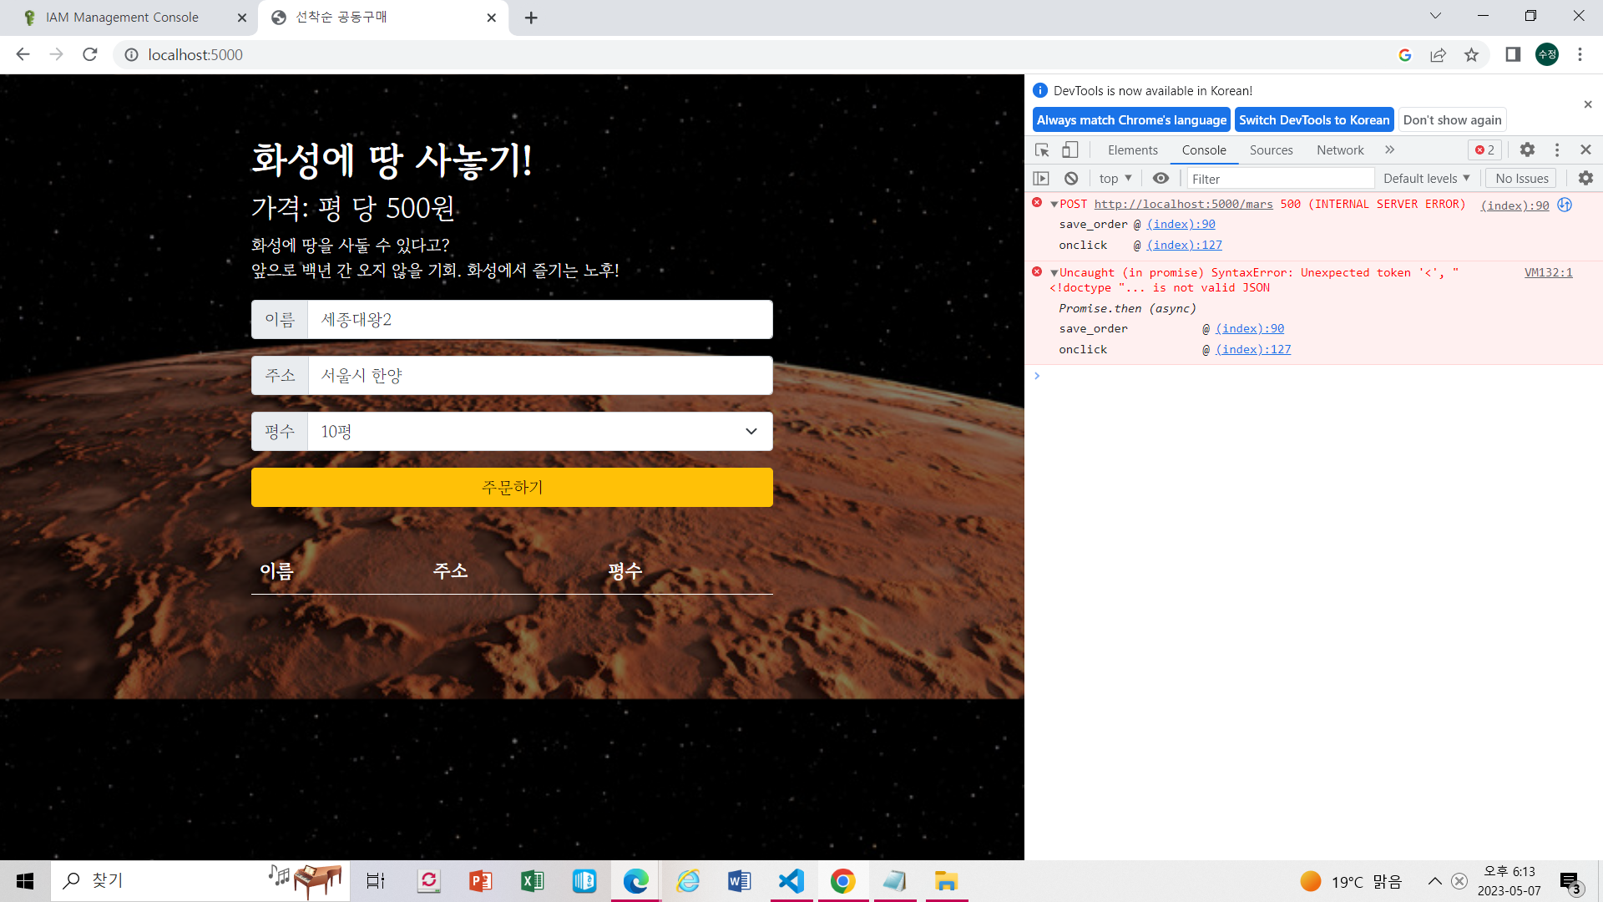Click the browser address bar

point(751,55)
